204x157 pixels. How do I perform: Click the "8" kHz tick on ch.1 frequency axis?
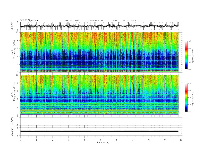[18, 41]
